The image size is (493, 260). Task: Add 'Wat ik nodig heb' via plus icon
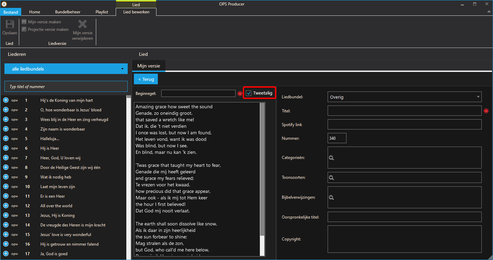[6, 177]
